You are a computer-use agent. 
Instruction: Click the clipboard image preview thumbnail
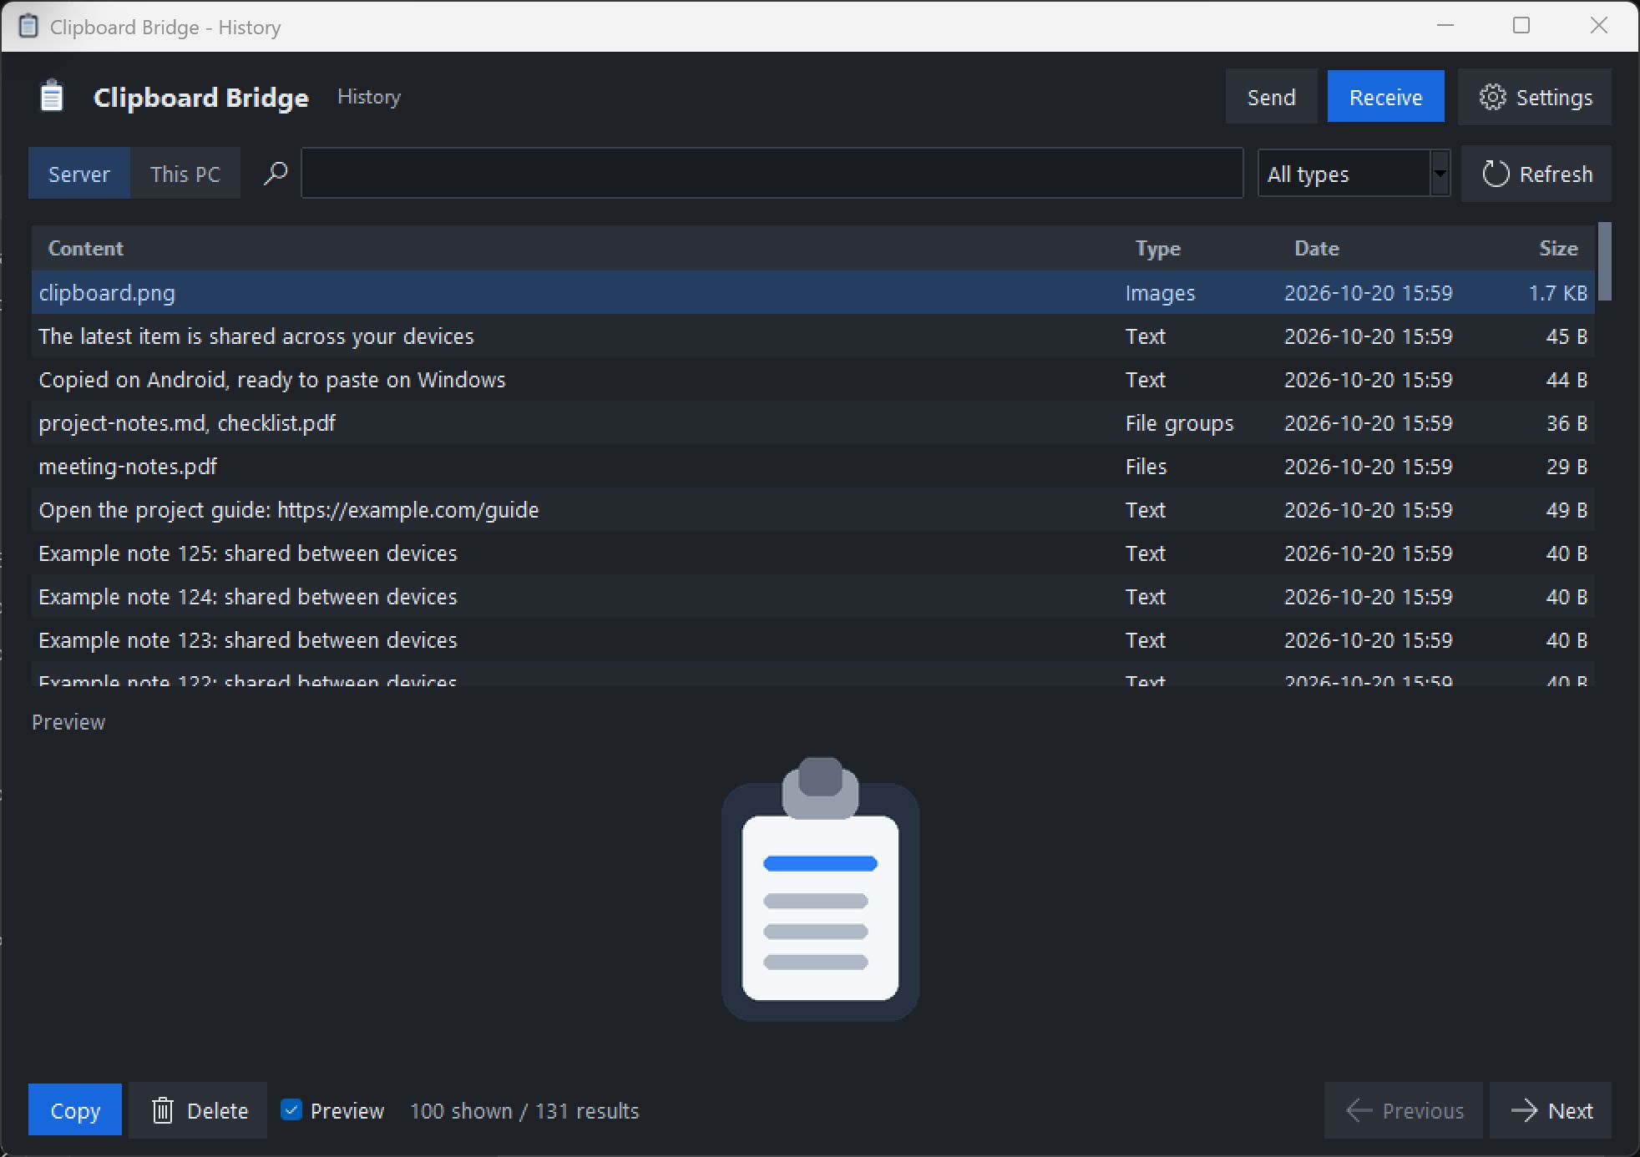(x=820, y=889)
